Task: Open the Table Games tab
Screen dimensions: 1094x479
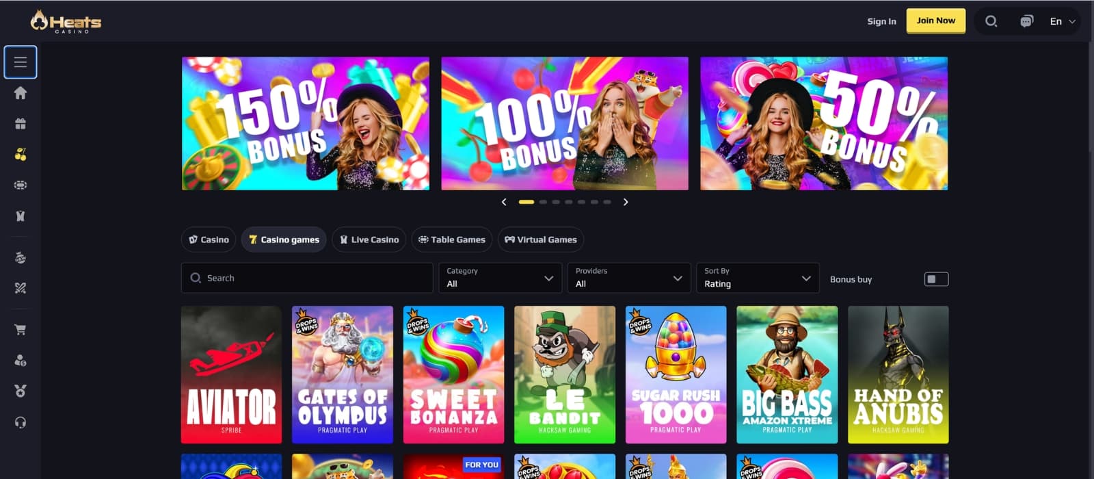Action: tap(452, 239)
